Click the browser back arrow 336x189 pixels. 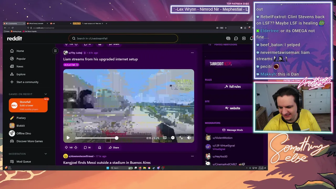click(5, 28)
